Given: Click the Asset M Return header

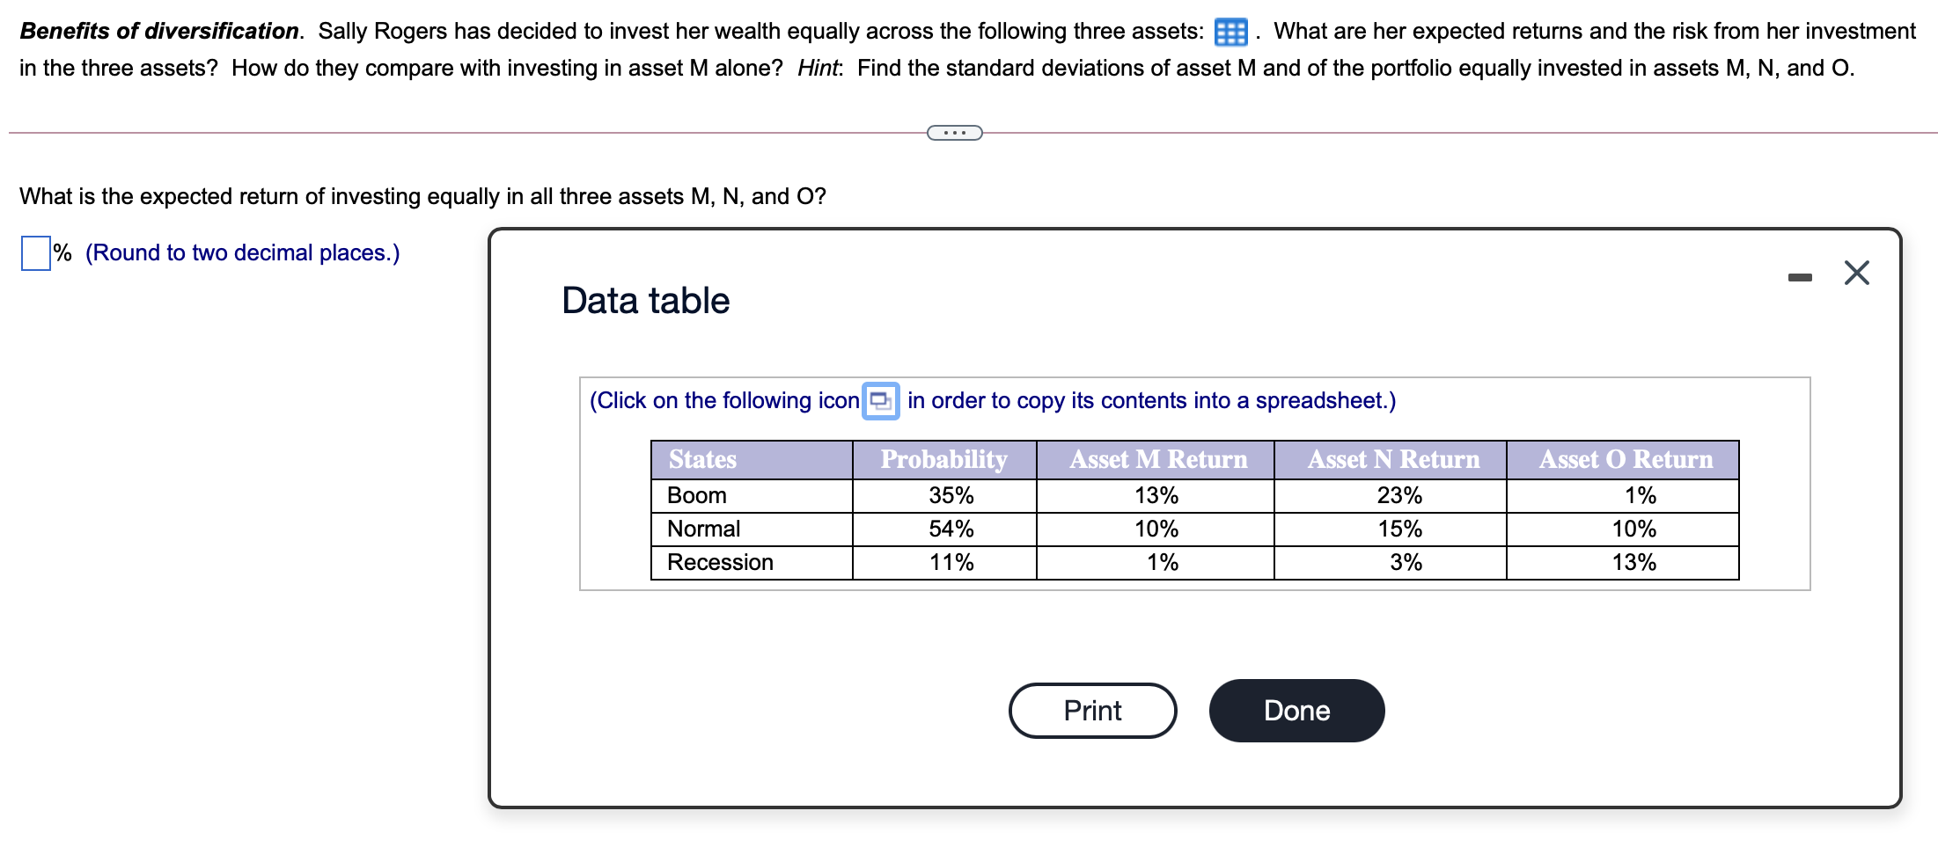Looking at the screenshot, I should [x=1157, y=459].
